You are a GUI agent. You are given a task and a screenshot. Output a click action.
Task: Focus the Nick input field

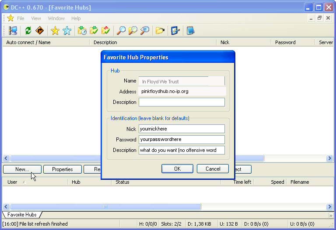click(182, 129)
